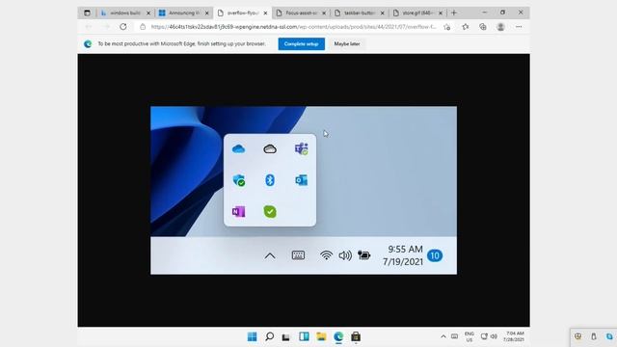Go forward with the browser forward arrow
This screenshot has height=347, width=617.
pyautogui.click(x=106, y=27)
